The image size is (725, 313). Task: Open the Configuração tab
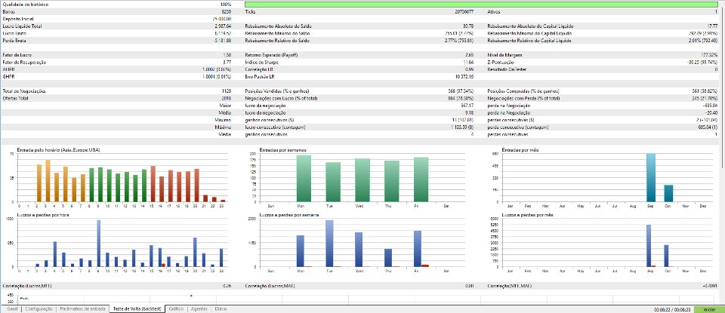coord(39,308)
